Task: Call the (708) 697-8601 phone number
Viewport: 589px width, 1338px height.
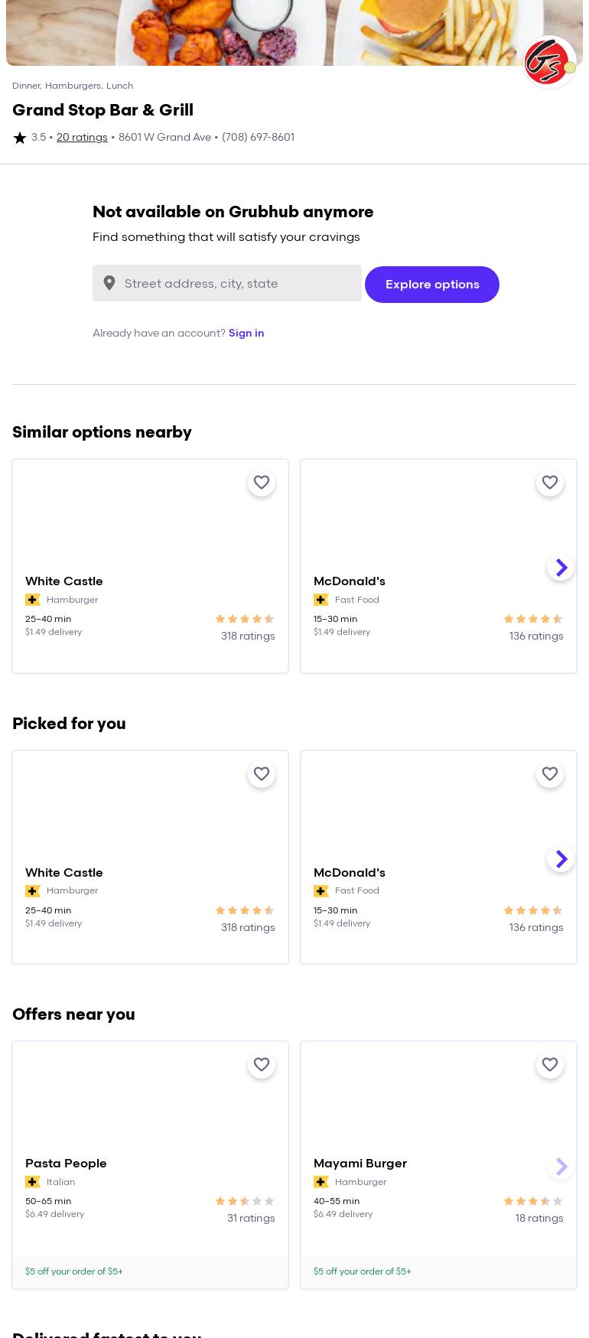Action: [x=258, y=138]
